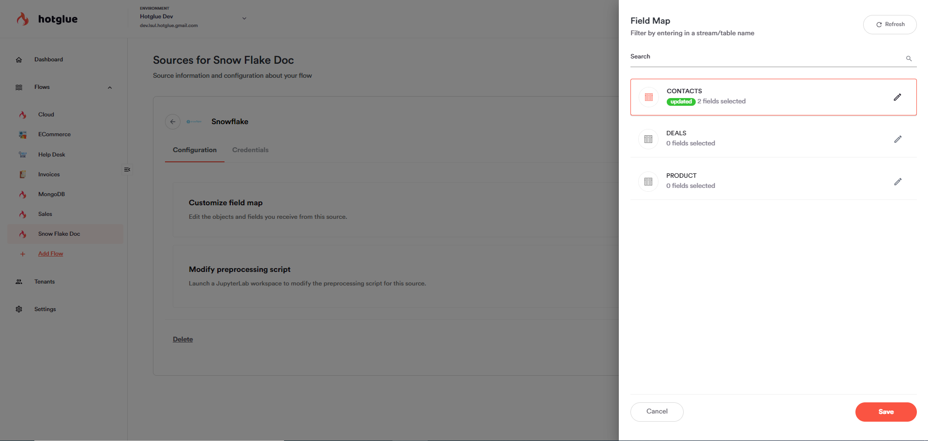Click the DEALS table icon
The width and height of the screenshot is (928, 441).
click(x=648, y=139)
